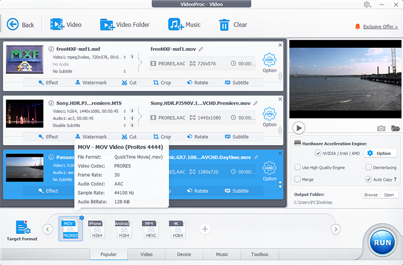Browse for an output folder
Image resolution: width=403 pixels, height=265 pixels.
point(371,195)
